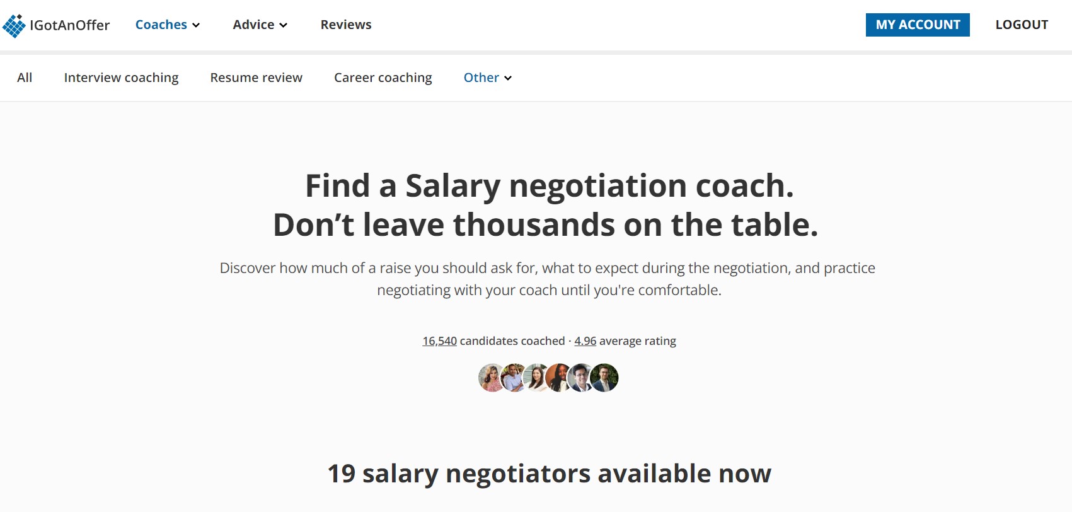Switch to Interview coaching tab
The image size is (1072, 512).
point(121,78)
